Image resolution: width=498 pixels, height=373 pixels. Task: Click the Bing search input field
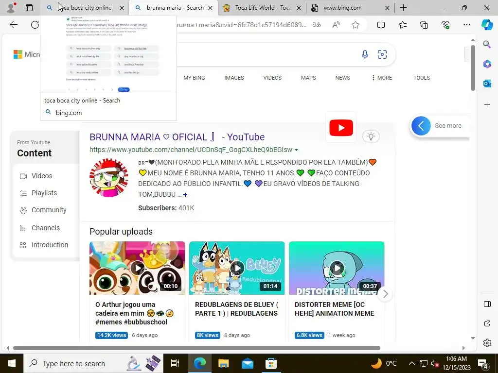tap(267, 54)
